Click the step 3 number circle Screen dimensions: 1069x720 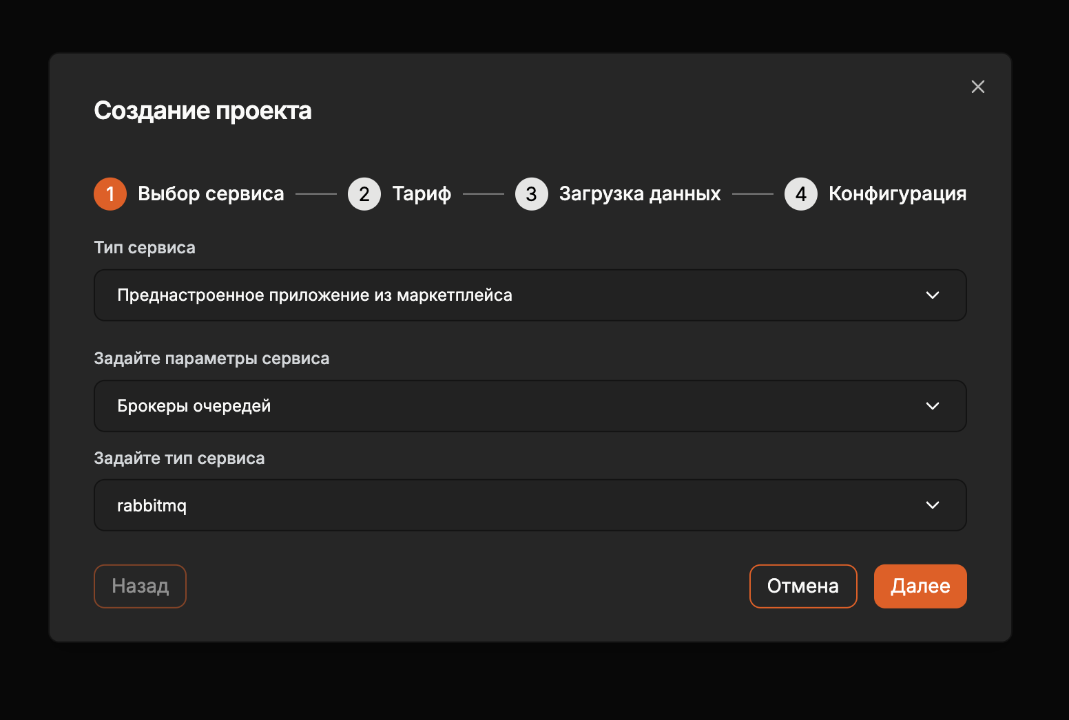click(x=531, y=194)
